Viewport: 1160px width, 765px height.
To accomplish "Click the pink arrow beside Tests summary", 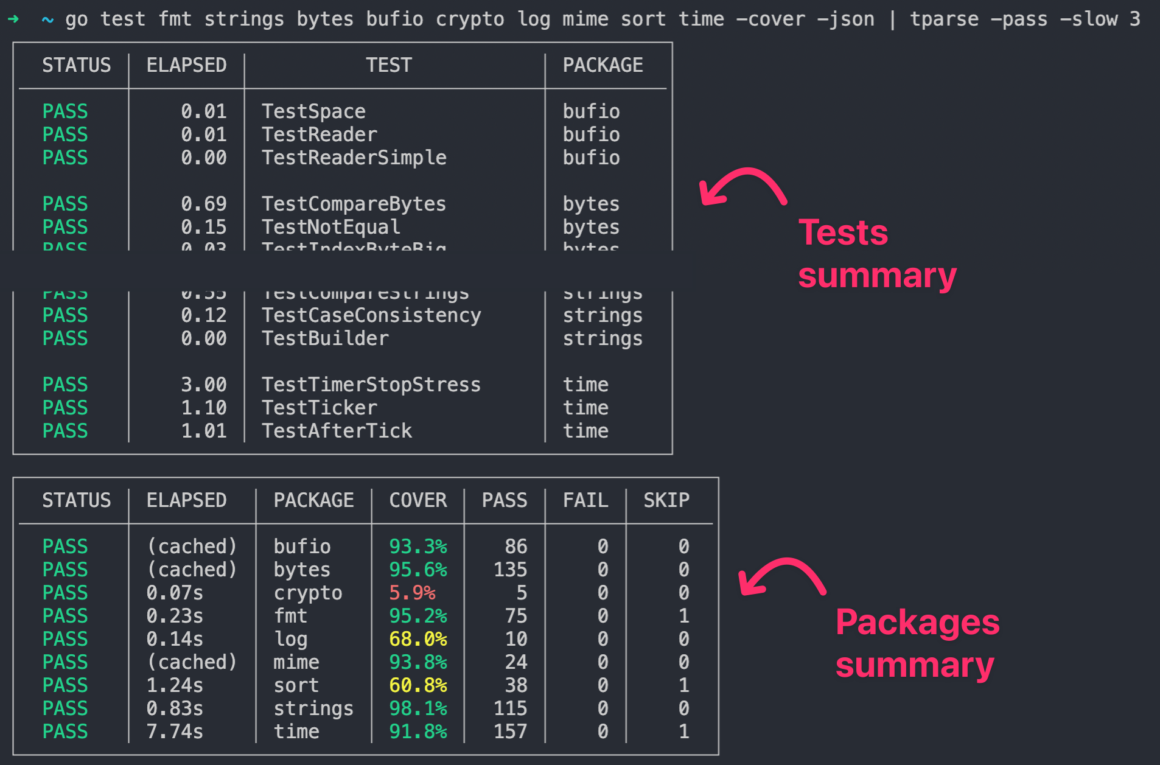I will [742, 187].
